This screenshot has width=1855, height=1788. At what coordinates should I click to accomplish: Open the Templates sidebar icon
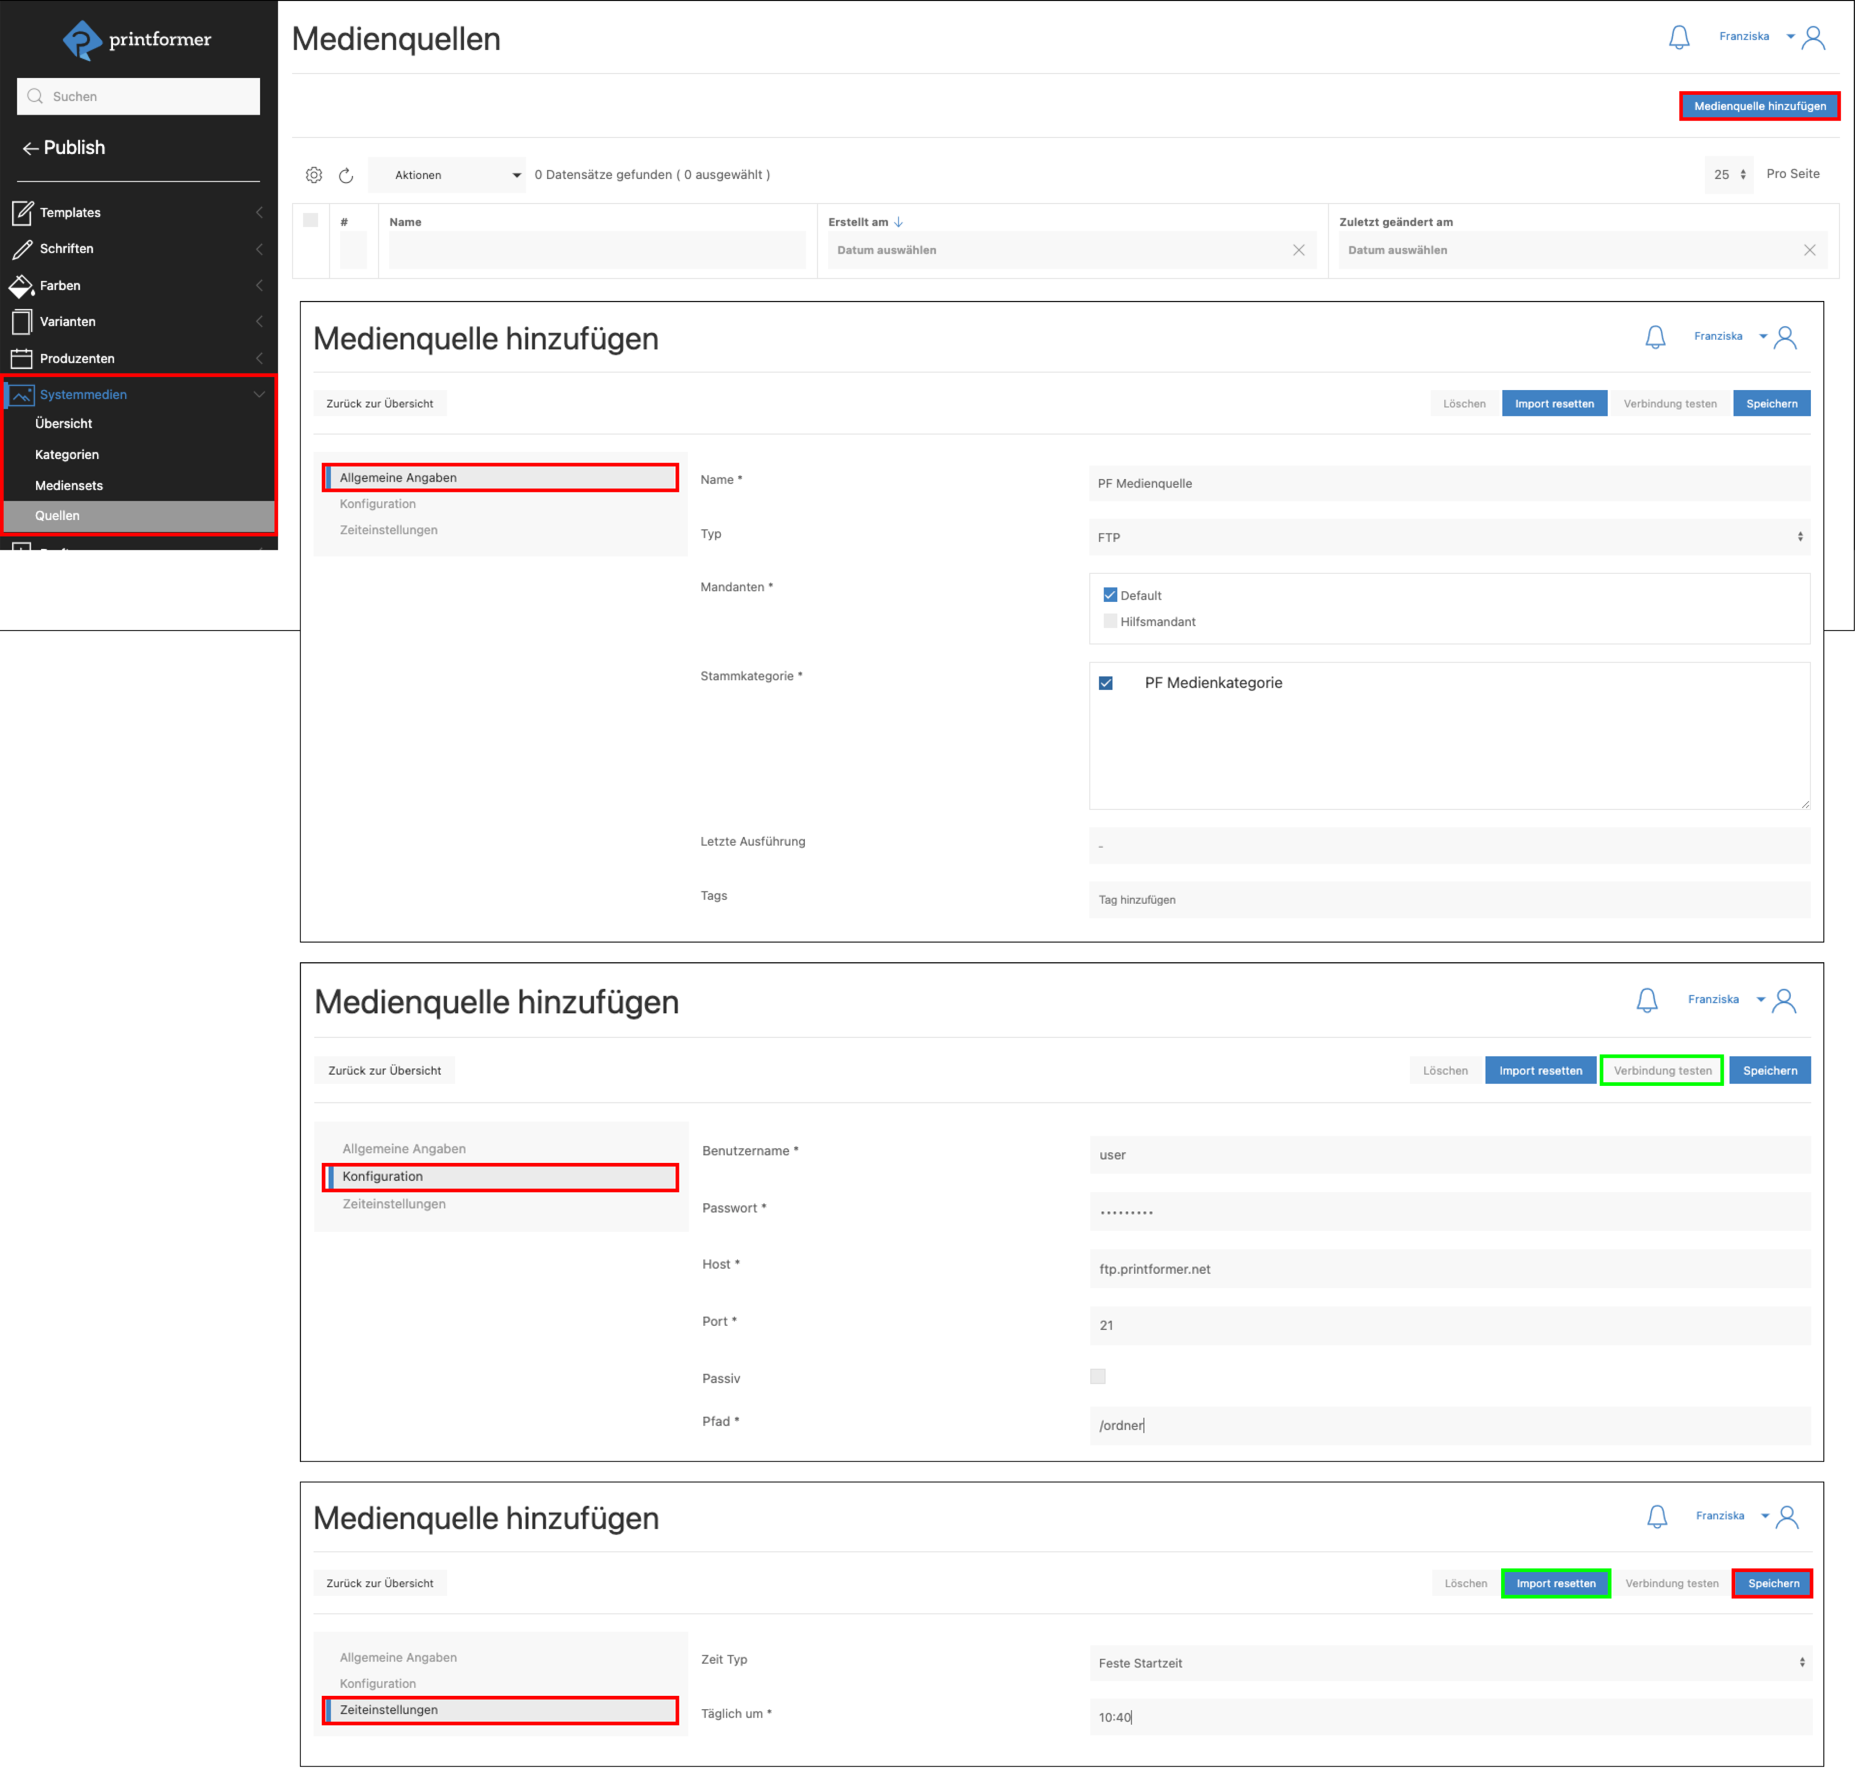pos(22,213)
